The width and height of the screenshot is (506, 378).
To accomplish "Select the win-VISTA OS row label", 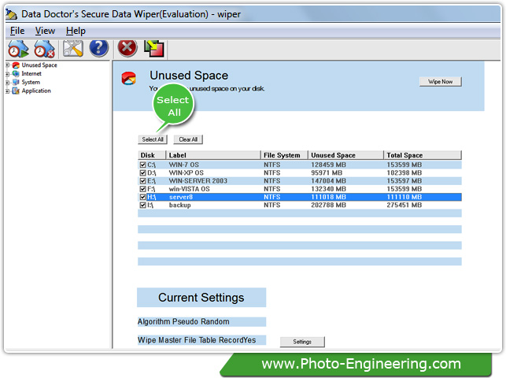I will (x=189, y=189).
